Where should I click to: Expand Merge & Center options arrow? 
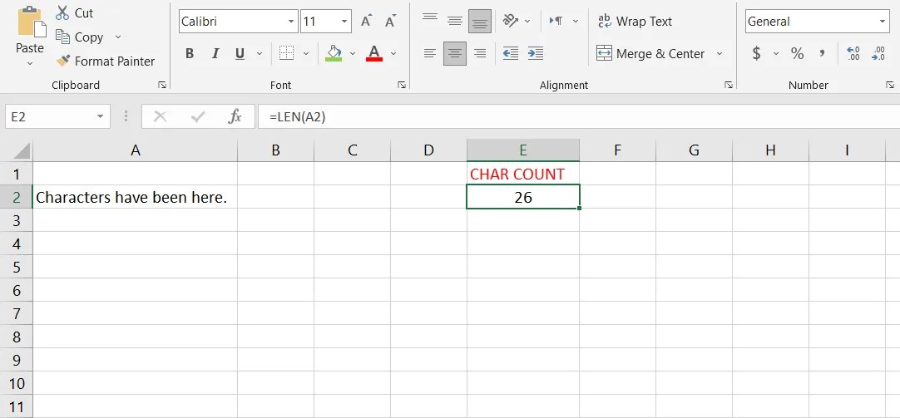point(720,54)
